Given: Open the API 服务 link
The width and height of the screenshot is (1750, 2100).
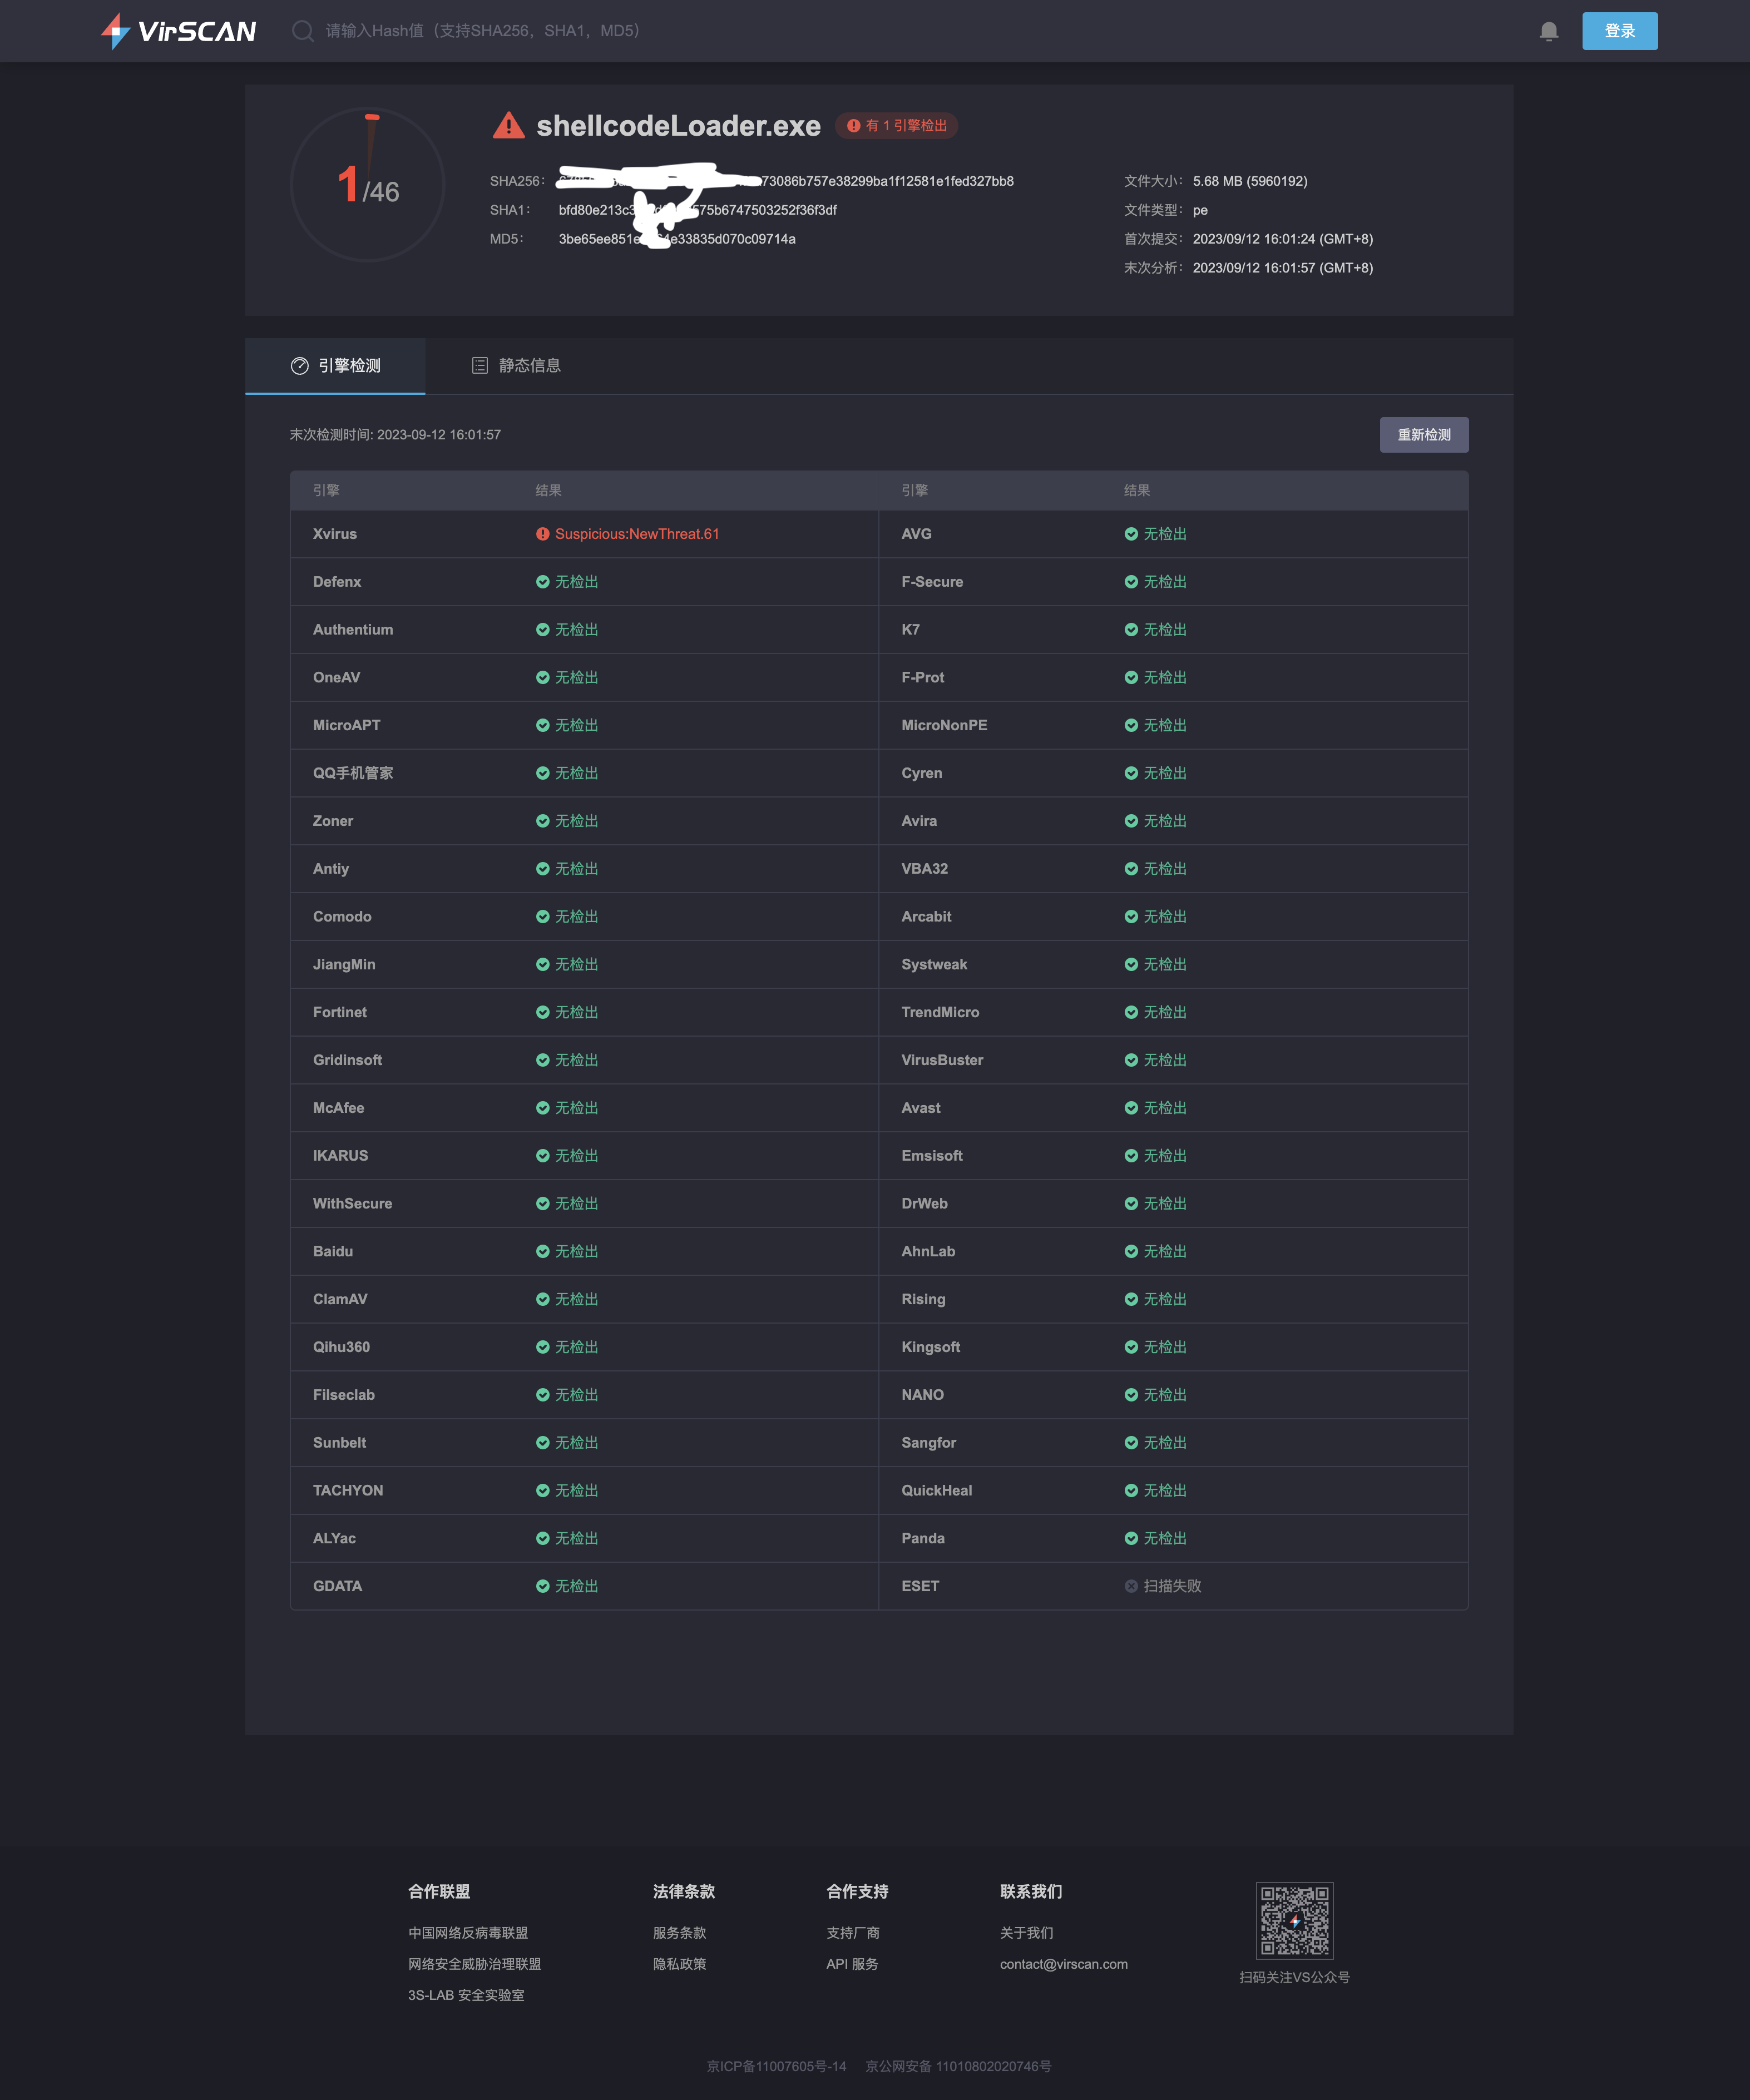Looking at the screenshot, I should point(851,1964).
